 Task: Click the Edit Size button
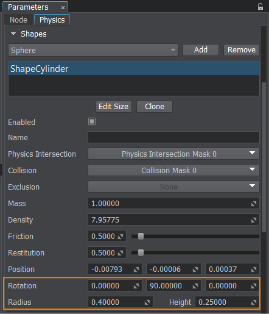114,107
